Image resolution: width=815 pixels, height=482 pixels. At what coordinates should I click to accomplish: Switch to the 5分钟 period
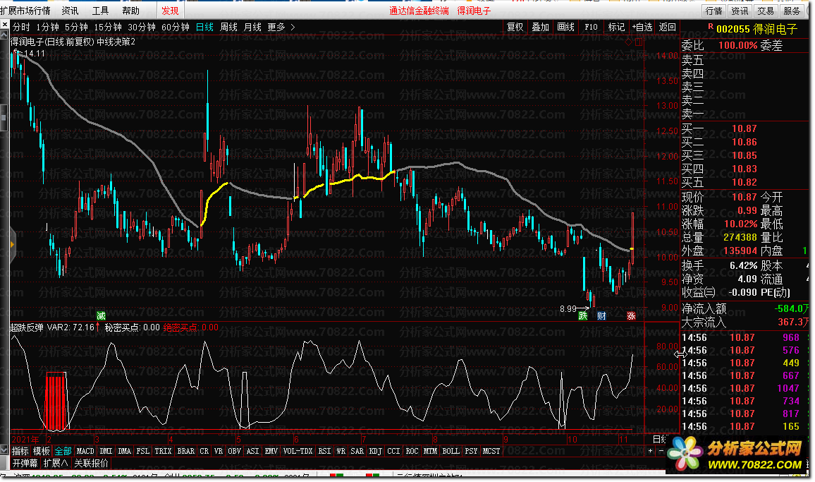(x=76, y=27)
